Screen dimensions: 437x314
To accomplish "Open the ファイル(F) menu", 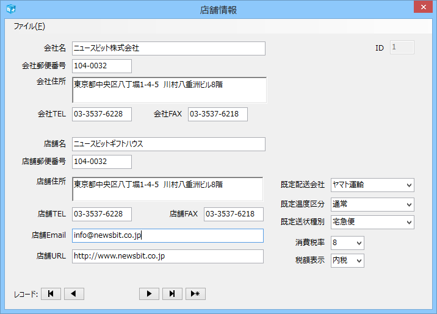I will click(29, 26).
